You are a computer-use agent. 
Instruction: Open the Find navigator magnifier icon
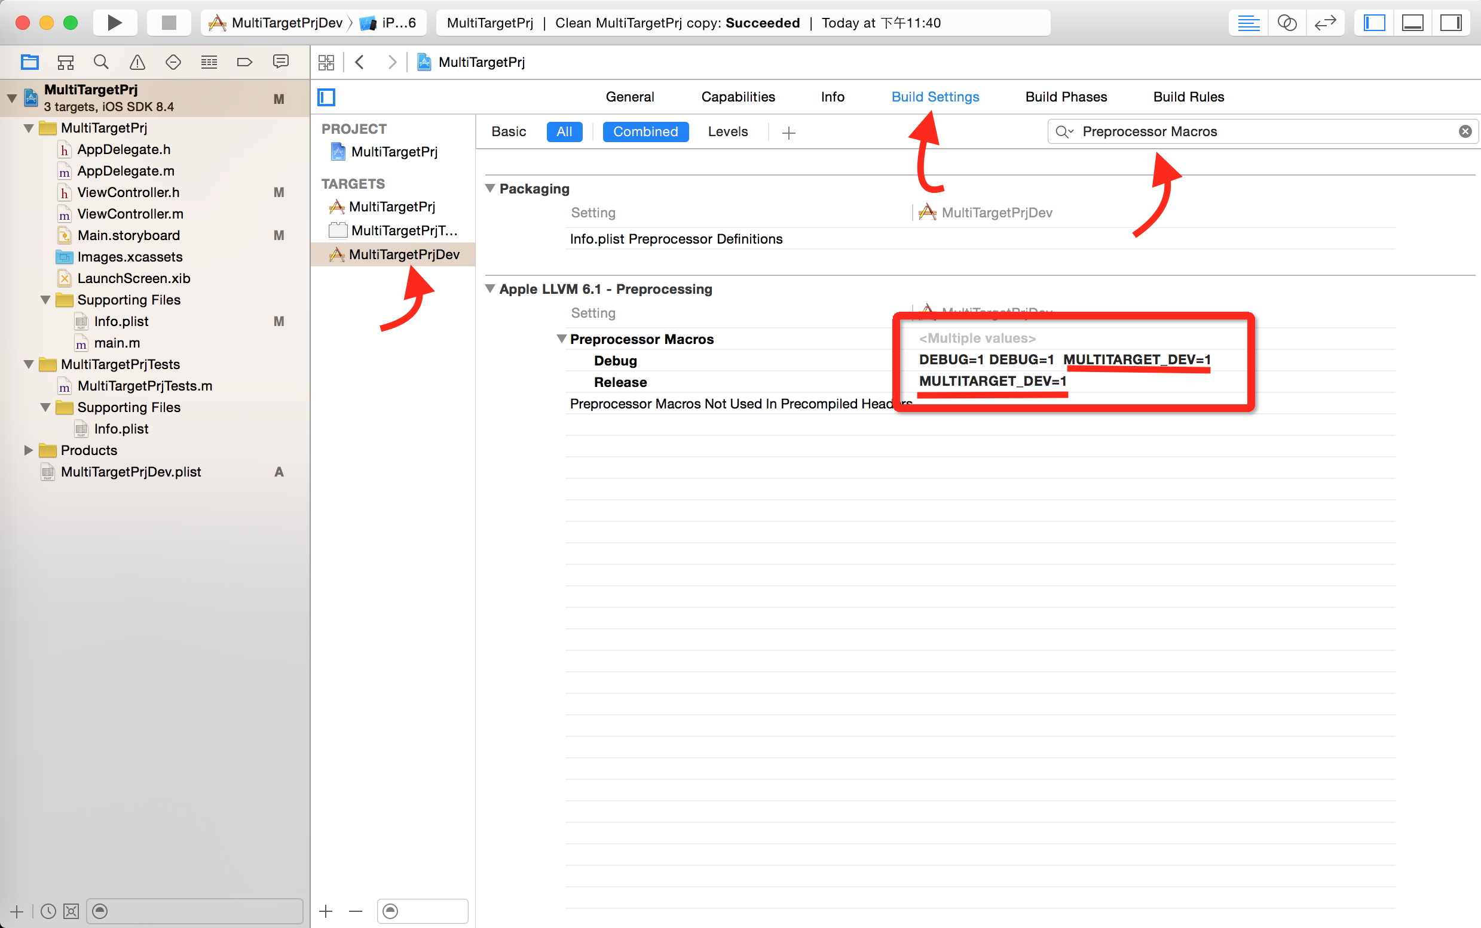pos(102,62)
